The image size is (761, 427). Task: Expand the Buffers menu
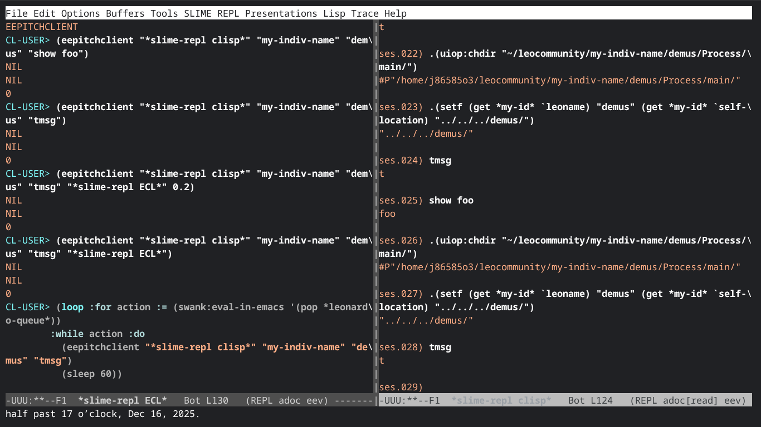[125, 13]
